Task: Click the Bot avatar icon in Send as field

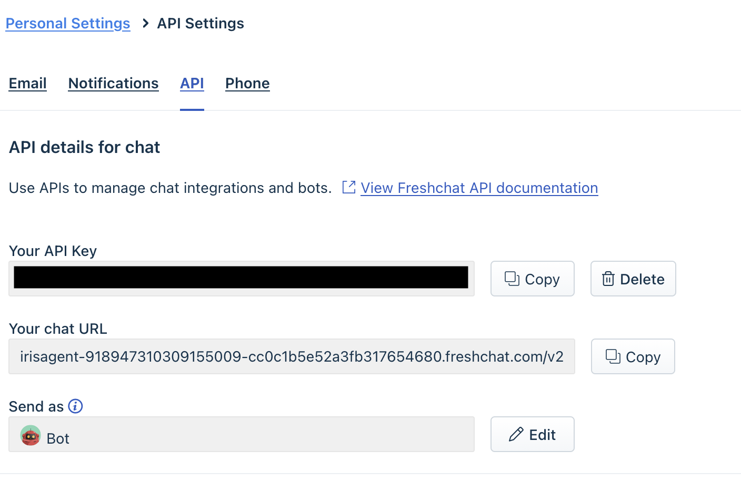Action: coord(30,436)
